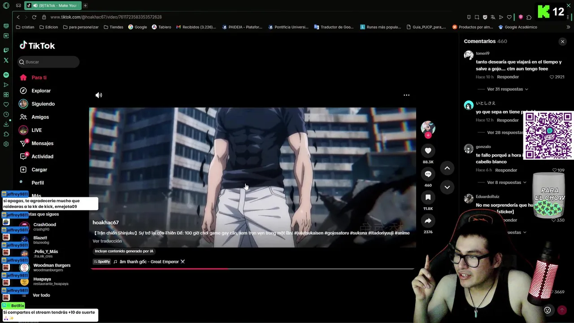Follow the creator via avatar plus
Image resolution: width=574 pixels, height=323 pixels.
click(x=428, y=135)
